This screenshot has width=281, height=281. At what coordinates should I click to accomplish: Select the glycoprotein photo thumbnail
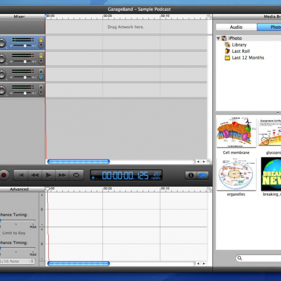pos(270,132)
